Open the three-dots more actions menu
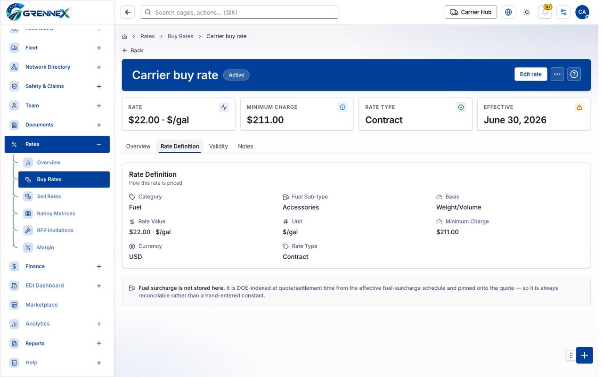 pyautogui.click(x=557, y=74)
